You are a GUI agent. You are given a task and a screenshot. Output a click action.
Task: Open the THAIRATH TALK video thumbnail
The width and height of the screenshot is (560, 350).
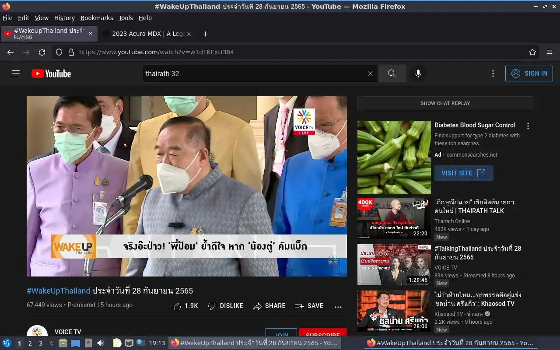394,218
